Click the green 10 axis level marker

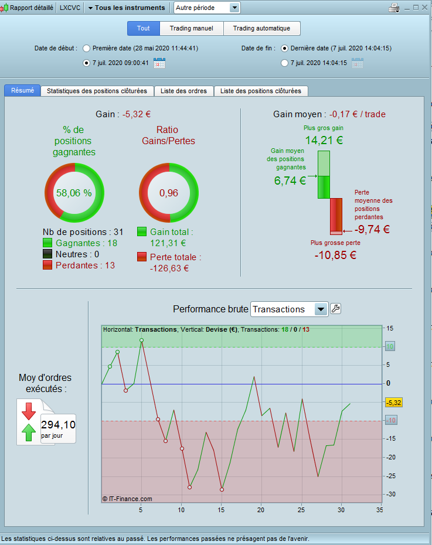[x=390, y=346]
